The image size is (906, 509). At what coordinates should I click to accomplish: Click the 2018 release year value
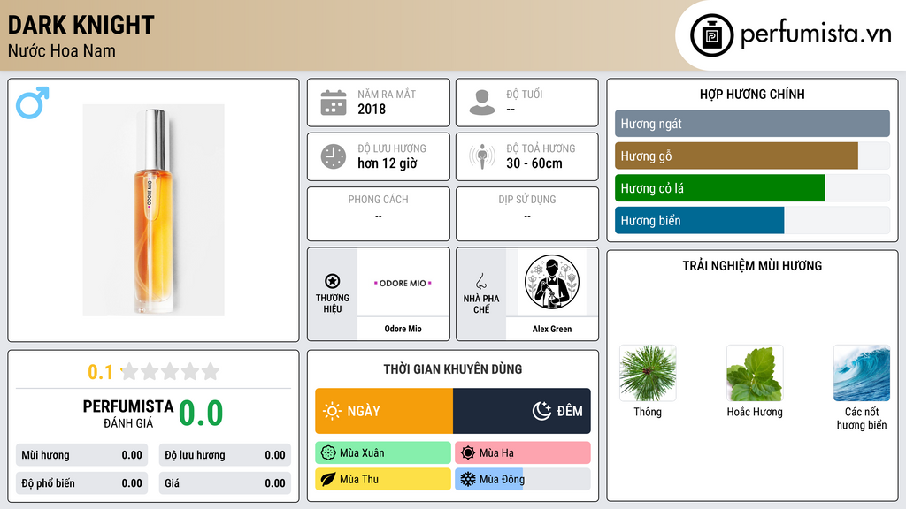click(x=372, y=109)
